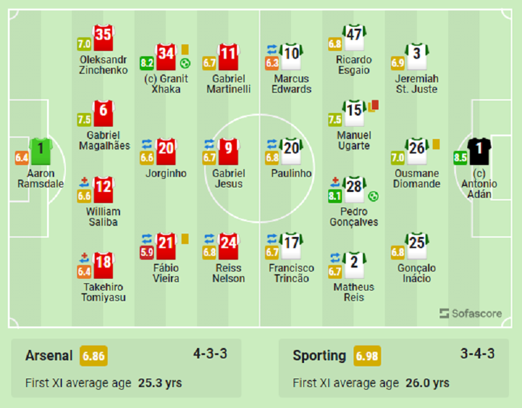Click Antonio Adán's black number 1 jersey

[x=479, y=149]
